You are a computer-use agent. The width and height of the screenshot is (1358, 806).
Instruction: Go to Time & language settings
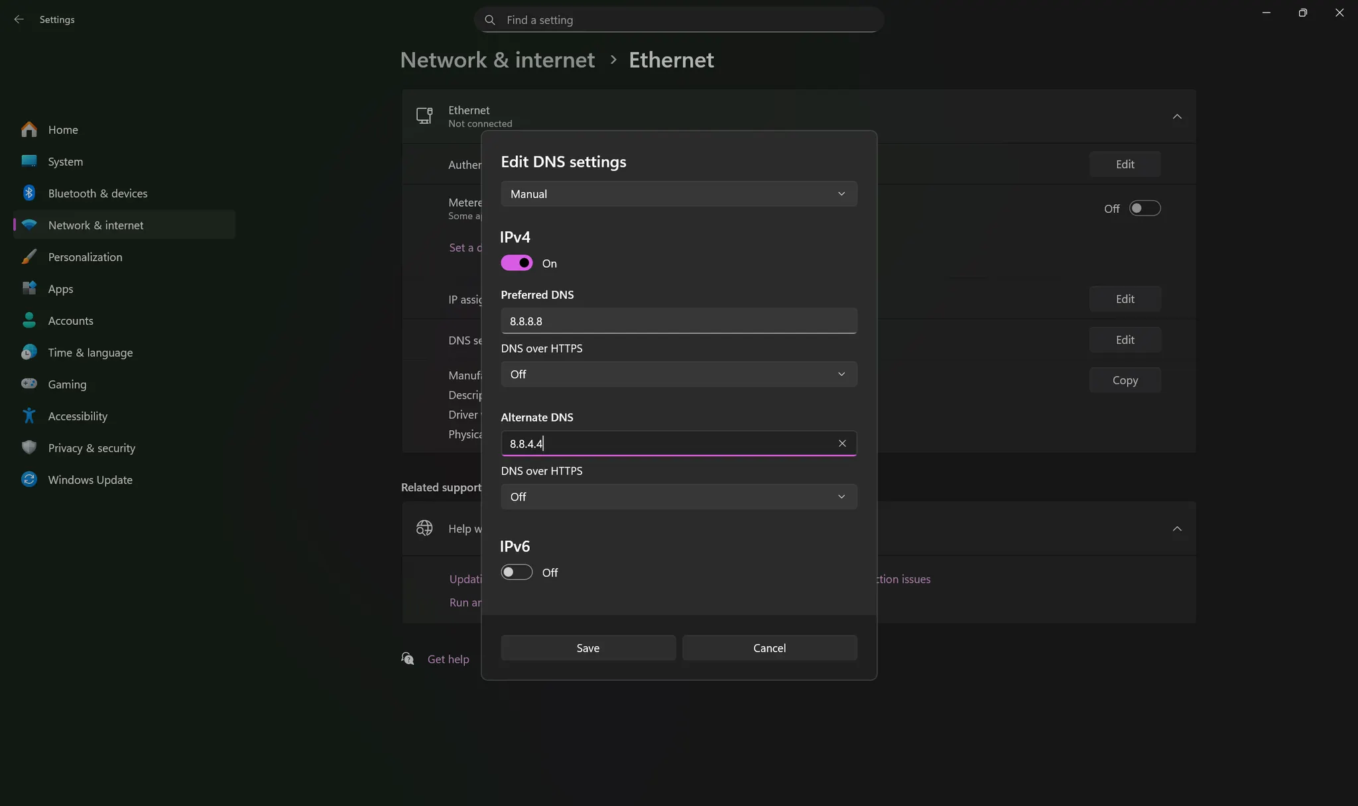point(90,352)
